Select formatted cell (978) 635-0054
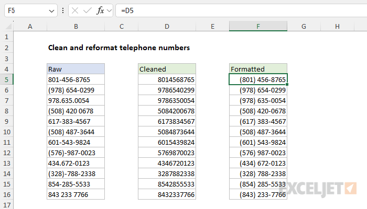367x209 pixels. [x=258, y=100]
